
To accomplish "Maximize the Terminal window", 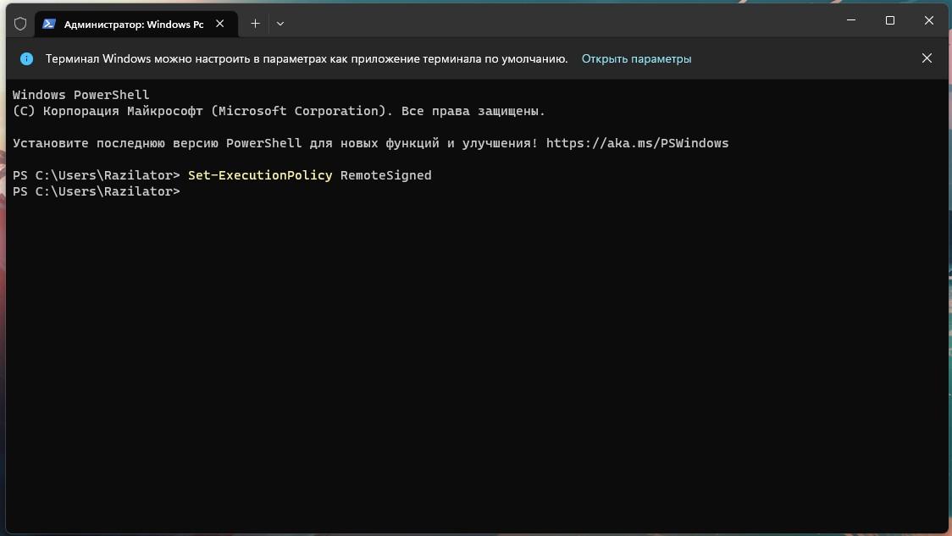I will pyautogui.click(x=890, y=20).
